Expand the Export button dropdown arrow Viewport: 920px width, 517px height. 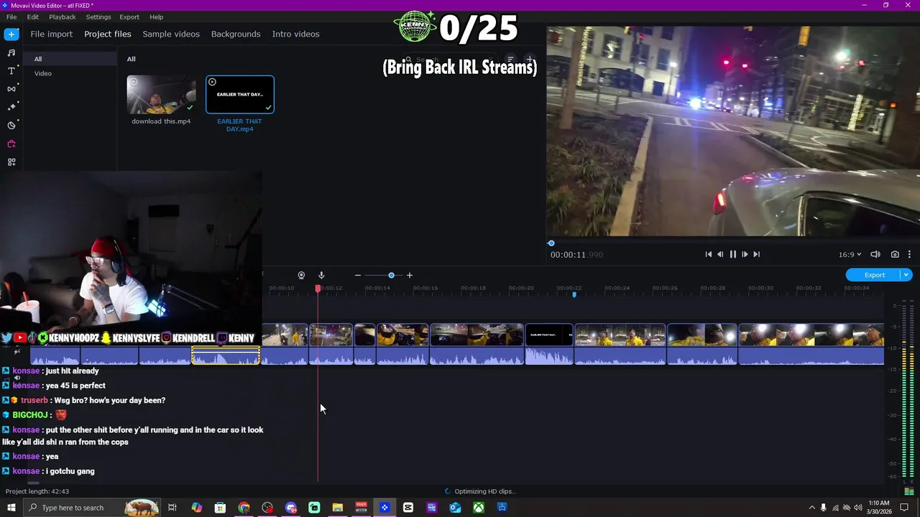[x=906, y=275]
